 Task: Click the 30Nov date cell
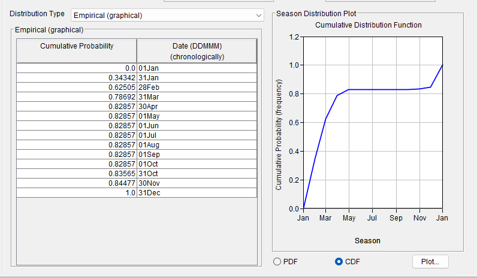point(197,183)
